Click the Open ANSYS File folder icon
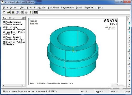Viewport: 132px width, 95px height. pos(9,12)
